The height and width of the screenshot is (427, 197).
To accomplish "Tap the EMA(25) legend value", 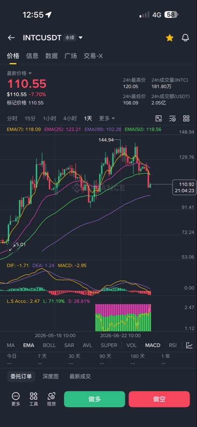I will click(x=62, y=129).
